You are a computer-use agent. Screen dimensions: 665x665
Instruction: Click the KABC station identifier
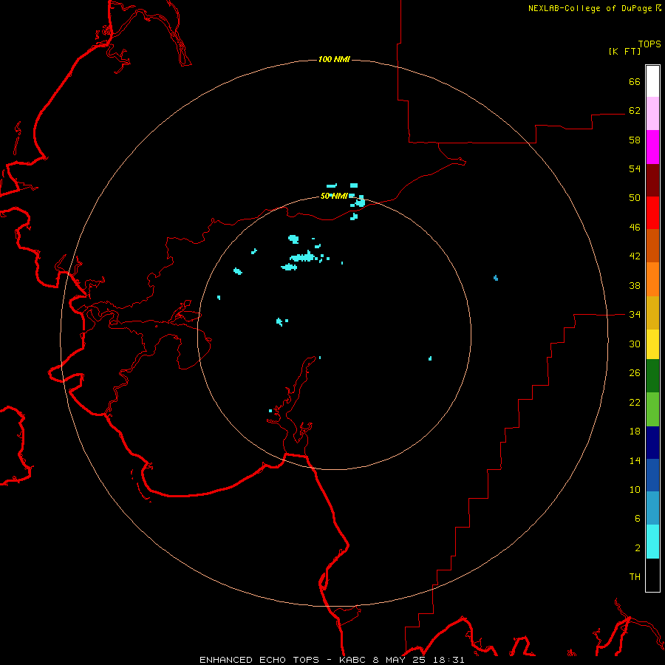(x=353, y=660)
